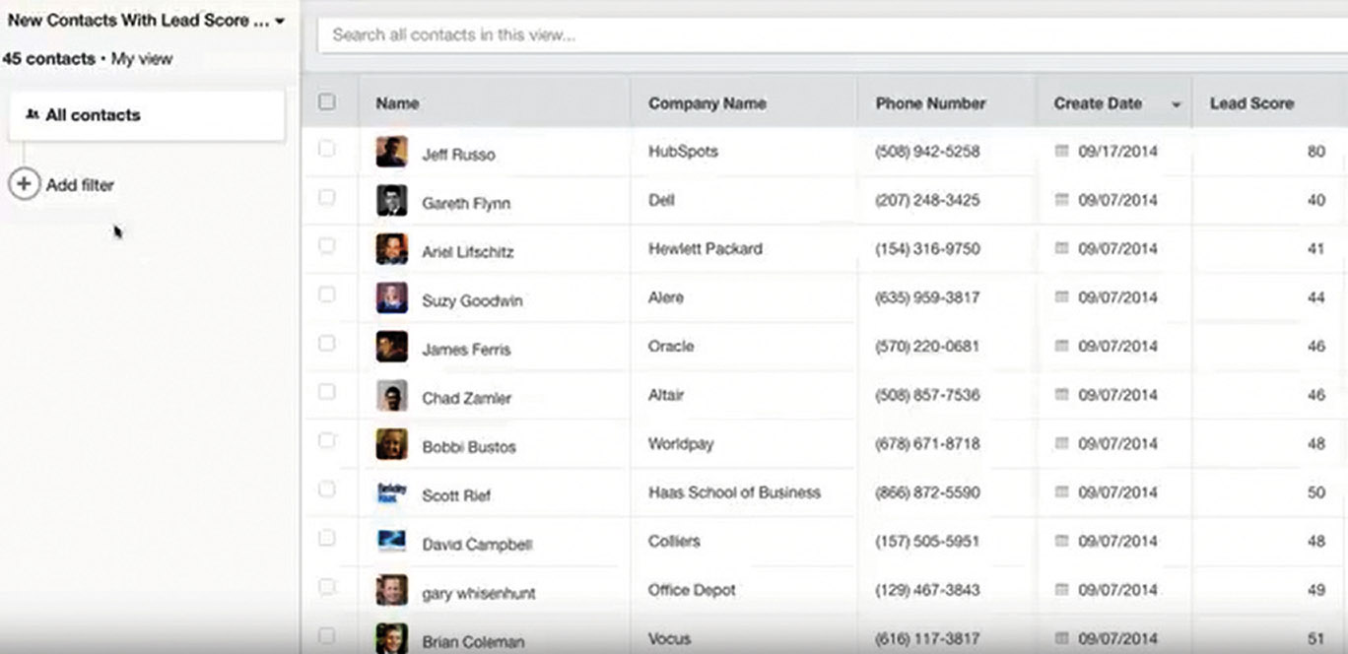Sort by Phone Number column header
The width and height of the screenshot is (1348, 654).
pyautogui.click(x=930, y=103)
